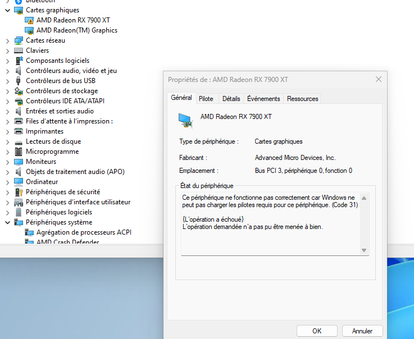Viewport: 414px width, 339px height.
Task: Click the device status scrollbar up arrow
Action: pos(364,198)
